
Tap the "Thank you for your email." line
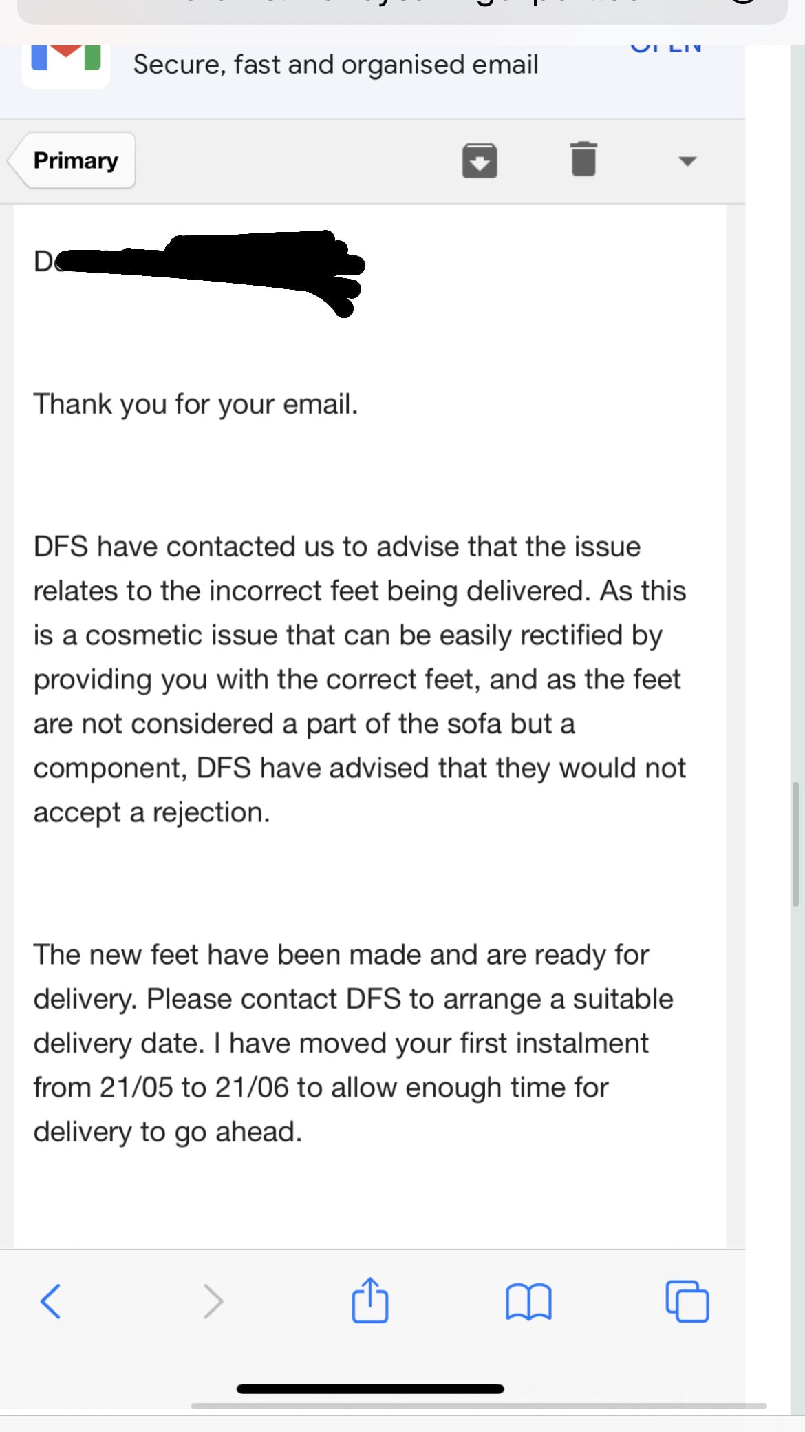point(196,404)
